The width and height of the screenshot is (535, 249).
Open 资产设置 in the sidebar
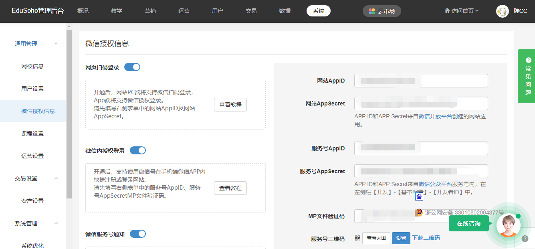(x=33, y=201)
